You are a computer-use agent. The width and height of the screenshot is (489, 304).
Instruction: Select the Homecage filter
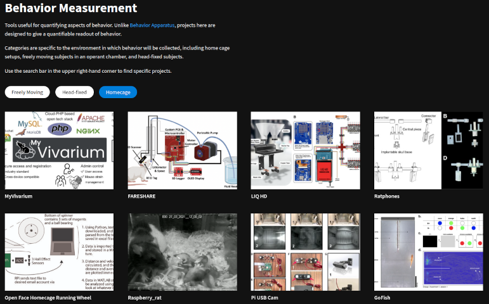tap(118, 92)
